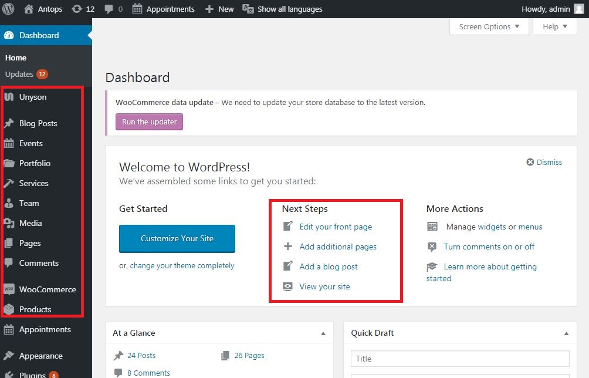Click the Dismiss link in welcome panel

549,162
